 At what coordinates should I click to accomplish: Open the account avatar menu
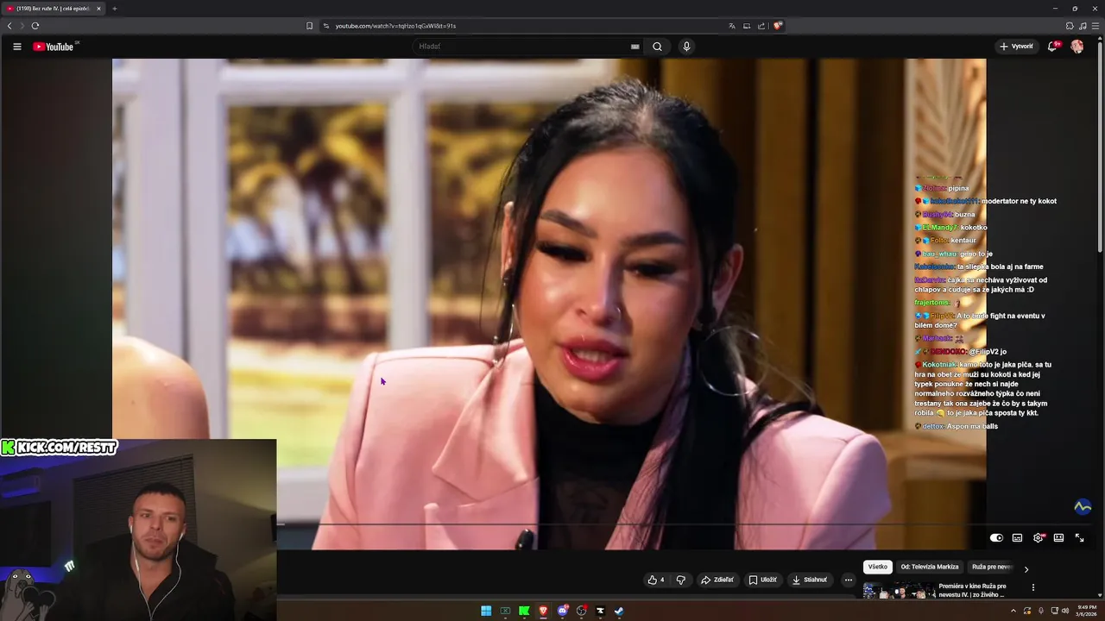(1077, 47)
